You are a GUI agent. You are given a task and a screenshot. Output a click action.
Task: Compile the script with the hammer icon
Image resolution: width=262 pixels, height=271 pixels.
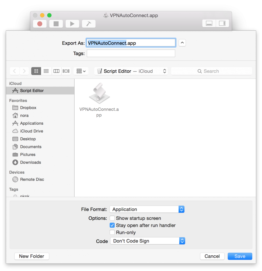pyautogui.click(x=89, y=24)
